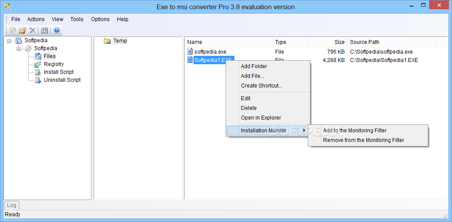Click the child Softpedia disc icon

pos(28,48)
